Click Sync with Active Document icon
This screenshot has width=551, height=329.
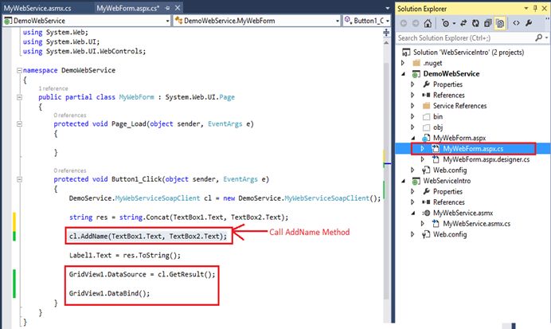463,23
